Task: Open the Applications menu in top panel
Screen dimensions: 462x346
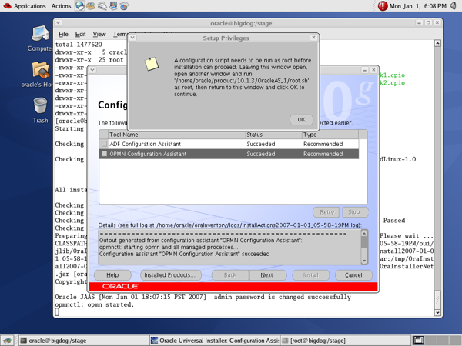Action: pyautogui.click(x=30, y=6)
